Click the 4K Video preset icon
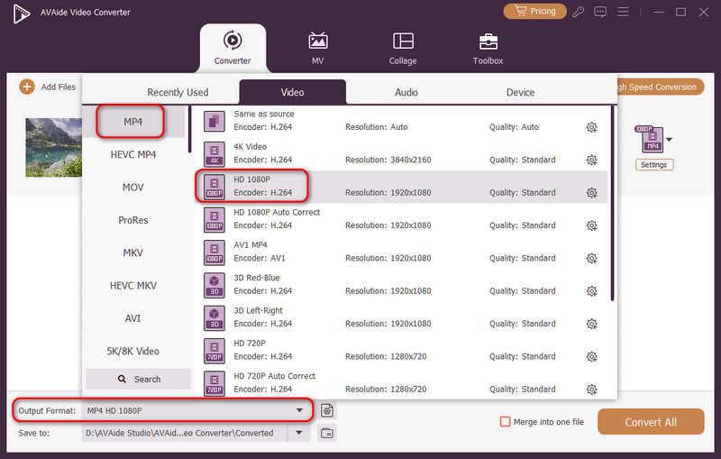Image resolution: width=721 pixels, height=459 pixels. (214, 154)
